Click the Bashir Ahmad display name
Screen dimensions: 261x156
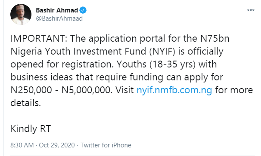coord(57,10)
